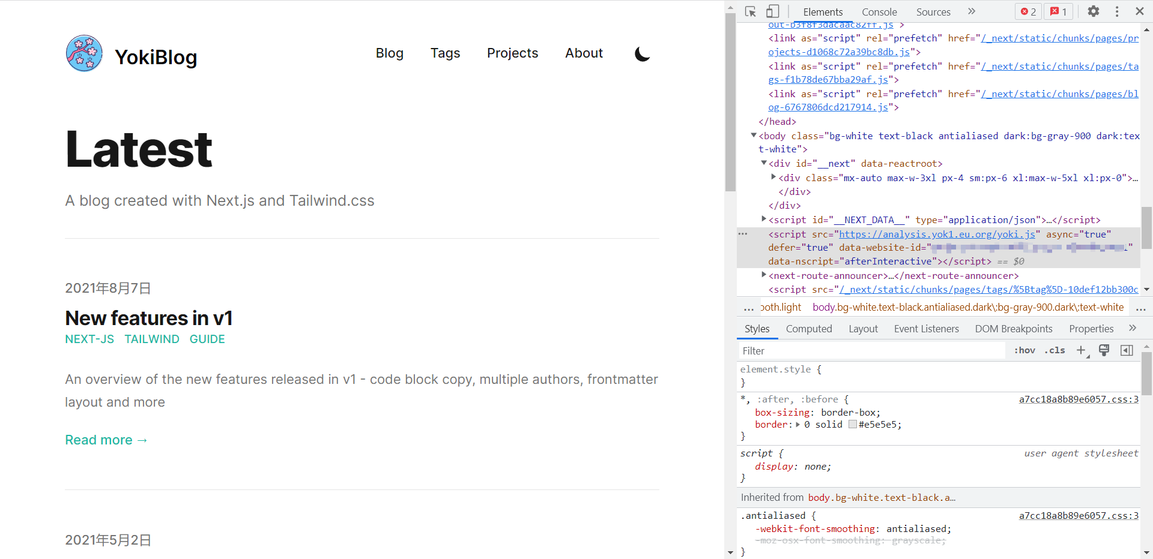The height and width of the screenshot is (559, 1153).
Task: Click inside the styles Filter field
Action: tap(841, 350)
